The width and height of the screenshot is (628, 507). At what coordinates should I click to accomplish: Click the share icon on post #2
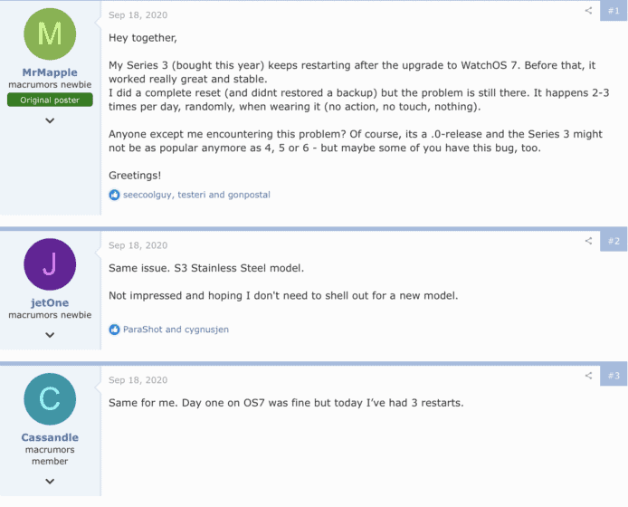click(588, 241)
